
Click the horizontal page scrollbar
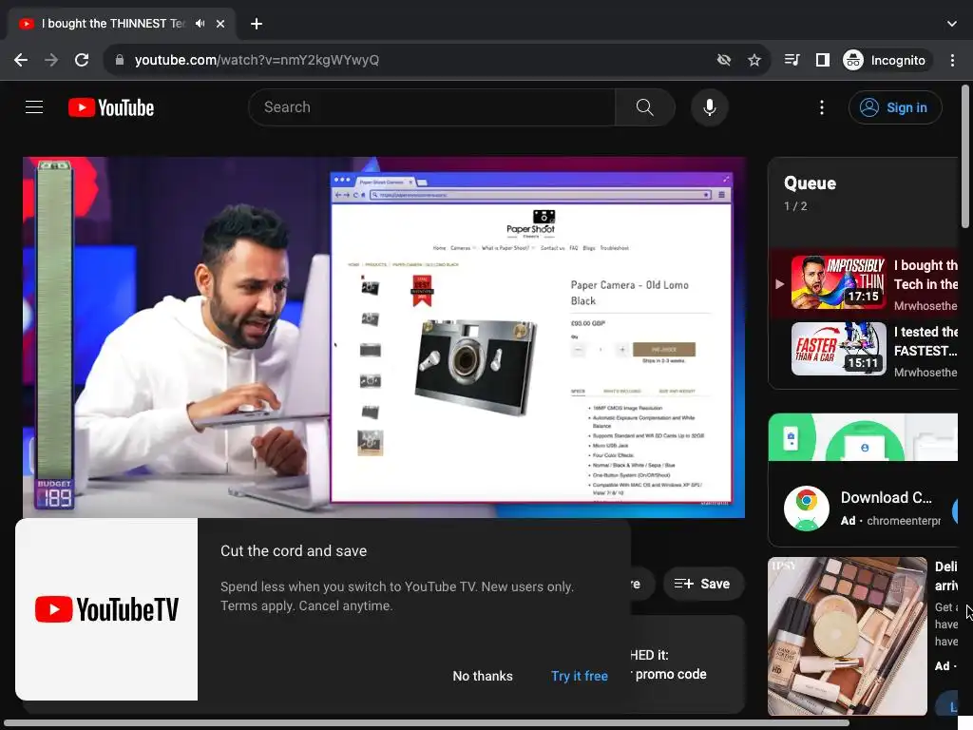(x=426, y=723)
